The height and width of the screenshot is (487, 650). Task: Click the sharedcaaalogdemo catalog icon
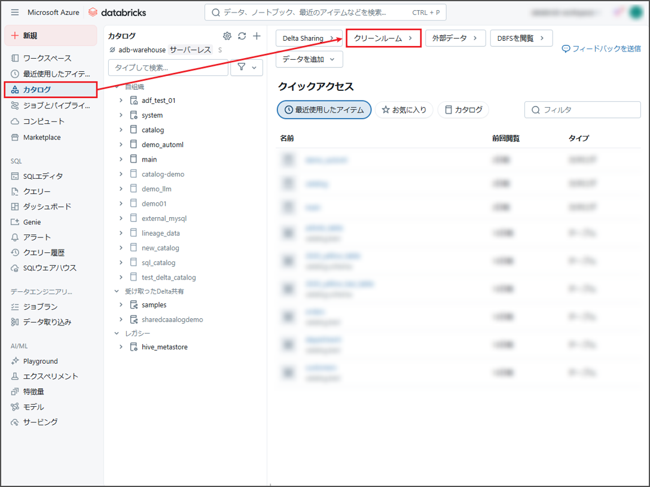(x=133, y=319)
